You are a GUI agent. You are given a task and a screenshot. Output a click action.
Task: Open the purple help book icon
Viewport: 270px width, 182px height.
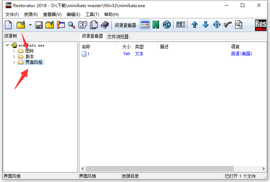105,25
